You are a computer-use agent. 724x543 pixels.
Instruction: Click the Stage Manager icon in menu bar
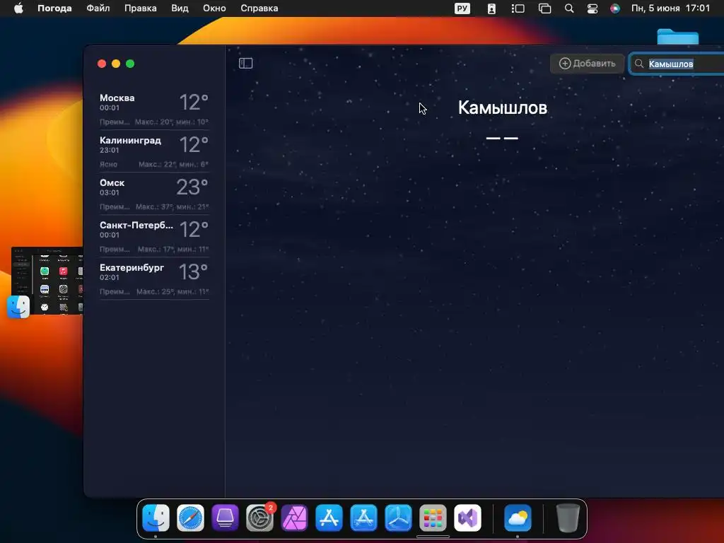[x=518, y=8]
